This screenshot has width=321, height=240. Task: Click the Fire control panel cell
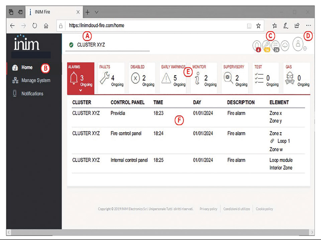click(x=126, y=133)
